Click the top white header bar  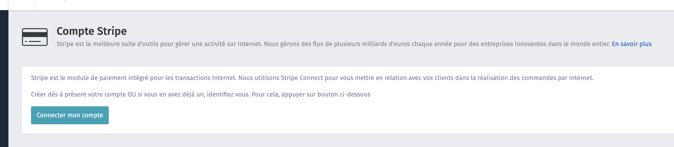[354, 5]
